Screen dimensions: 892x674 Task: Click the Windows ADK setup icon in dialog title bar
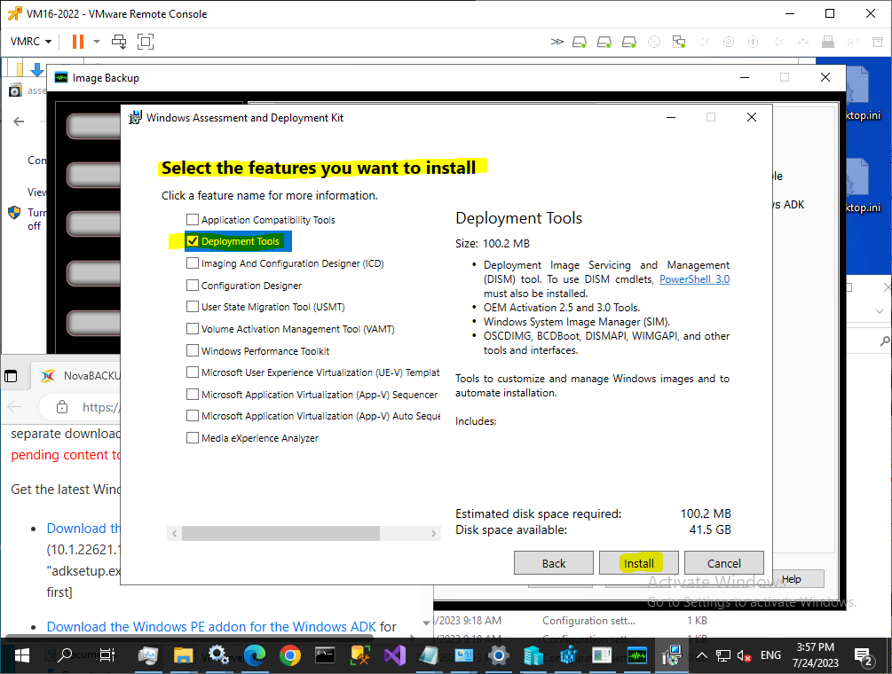(135, 118)
